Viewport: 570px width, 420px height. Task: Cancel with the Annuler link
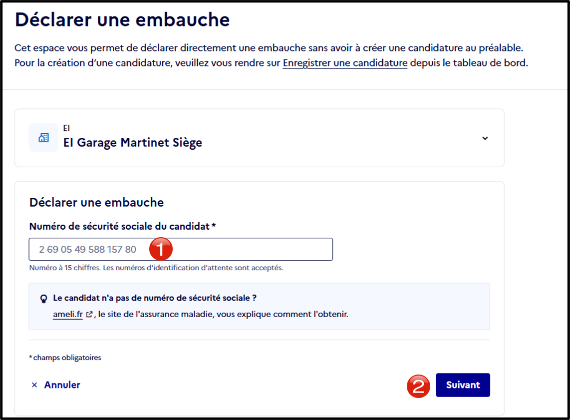[x=62, y=385]
